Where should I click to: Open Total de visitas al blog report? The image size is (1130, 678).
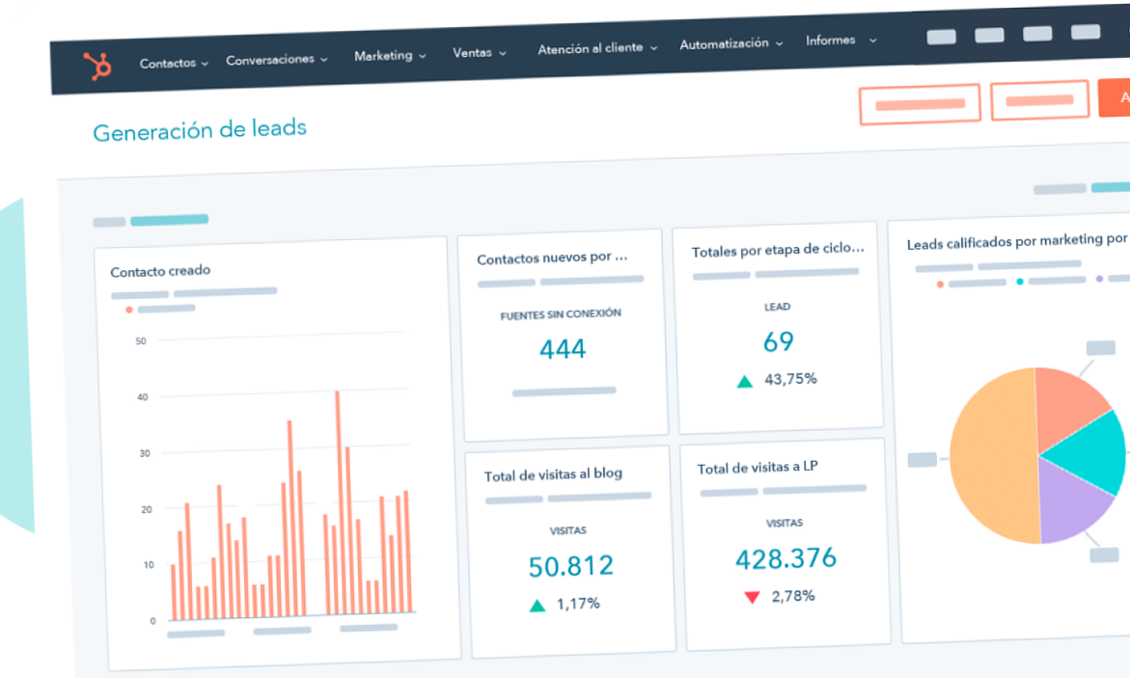(x=553, y=475)
